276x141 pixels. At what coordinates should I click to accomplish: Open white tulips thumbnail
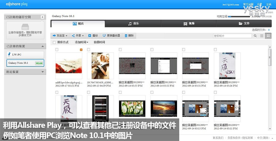point(132,109)
